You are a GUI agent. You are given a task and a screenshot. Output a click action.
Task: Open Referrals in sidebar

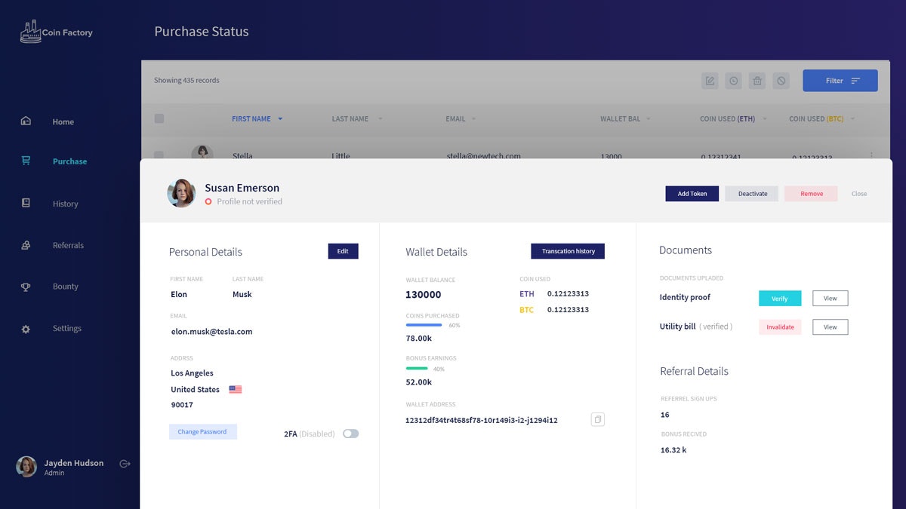(x=68, y=245)
